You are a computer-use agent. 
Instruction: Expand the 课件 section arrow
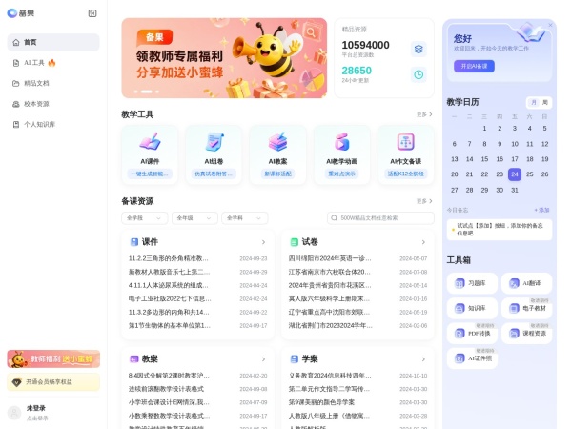[x=263, y=242]
